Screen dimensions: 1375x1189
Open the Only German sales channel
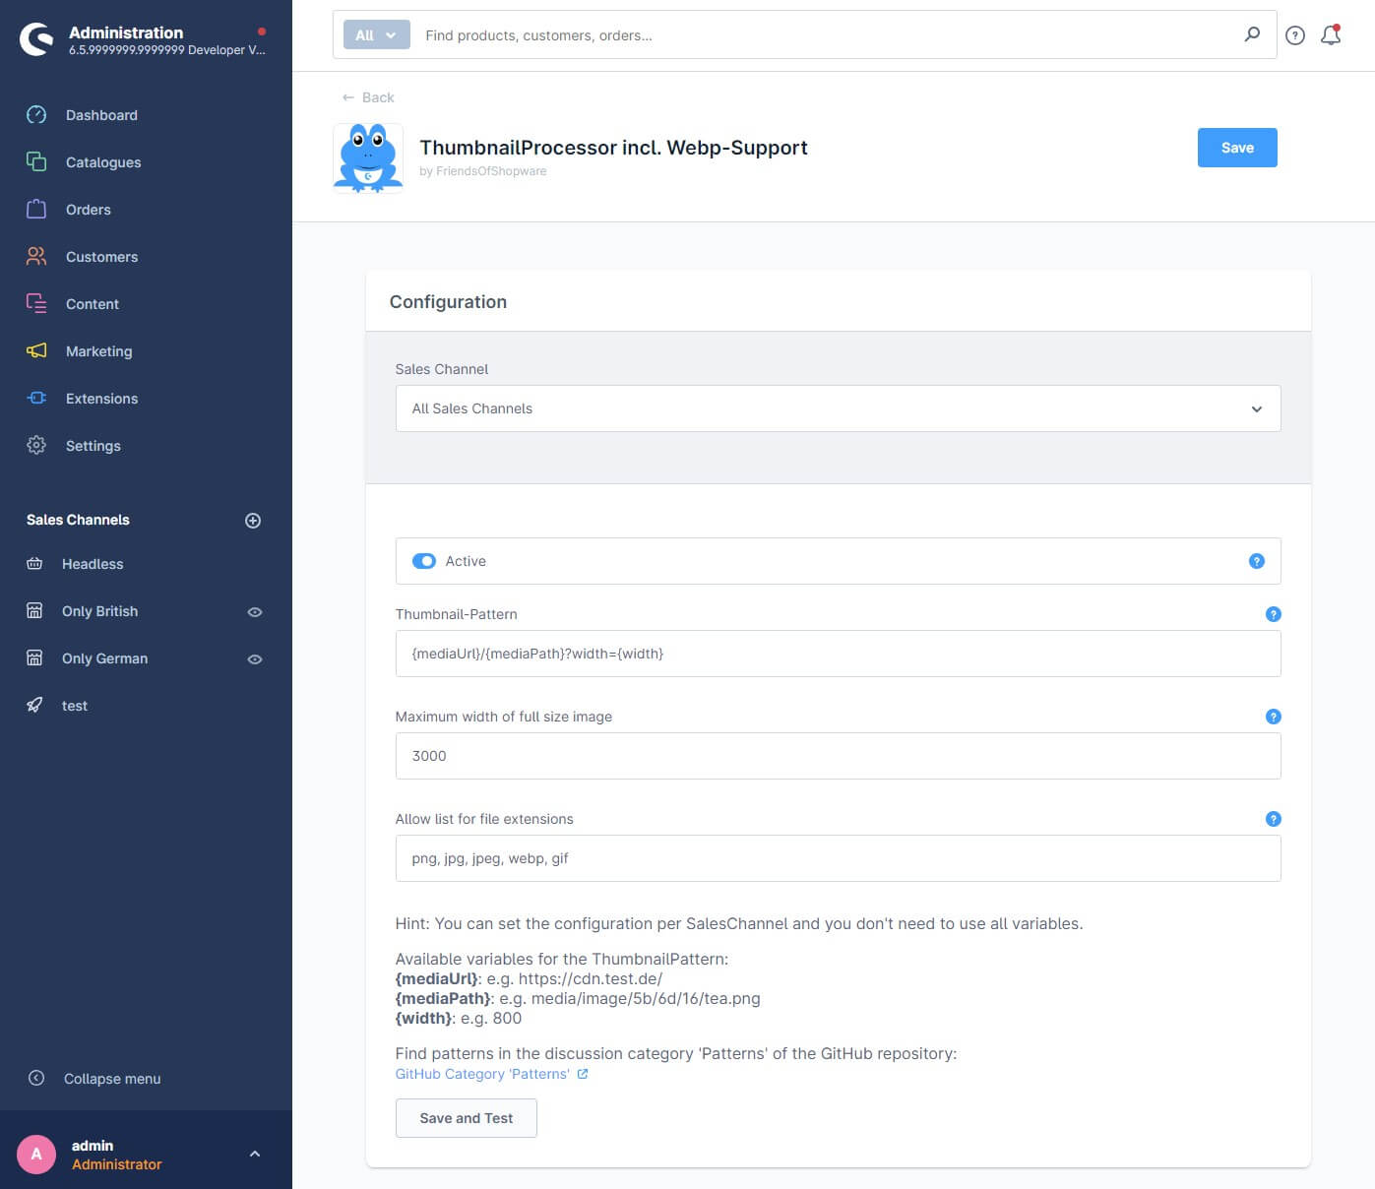point(104,658)
